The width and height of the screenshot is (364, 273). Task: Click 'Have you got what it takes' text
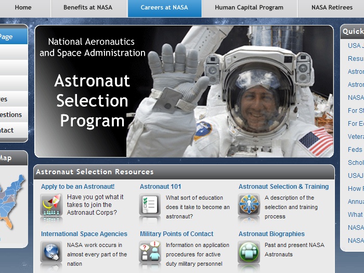[95, 205]
